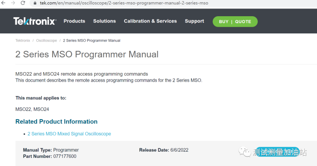The height and width of the screenshot is (166, 317).
Task: Click the Related Product Information heading
Action: click(x=57, y=121)
